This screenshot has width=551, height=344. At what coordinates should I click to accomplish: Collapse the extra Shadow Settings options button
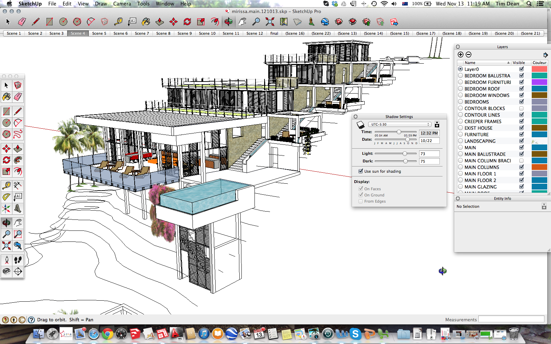[437, 125]
